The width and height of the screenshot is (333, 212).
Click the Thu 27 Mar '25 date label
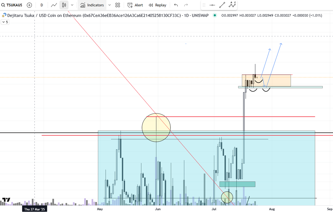point(34,209)
